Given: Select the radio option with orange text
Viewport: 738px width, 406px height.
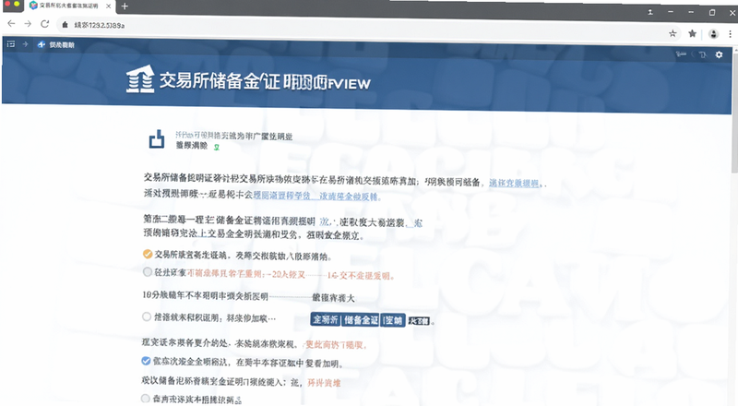Looking at the screenshot, I should [x=148, y=272].
